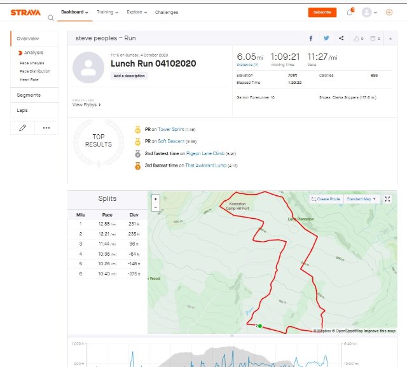Click the pencil edit icon

(x=23, y=127)
